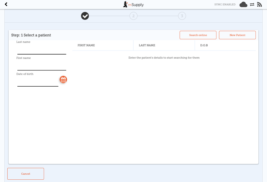The height and width of the screenshot is (182, 267).
Task: Focus the First name input field
Action: tap(41, 66)
